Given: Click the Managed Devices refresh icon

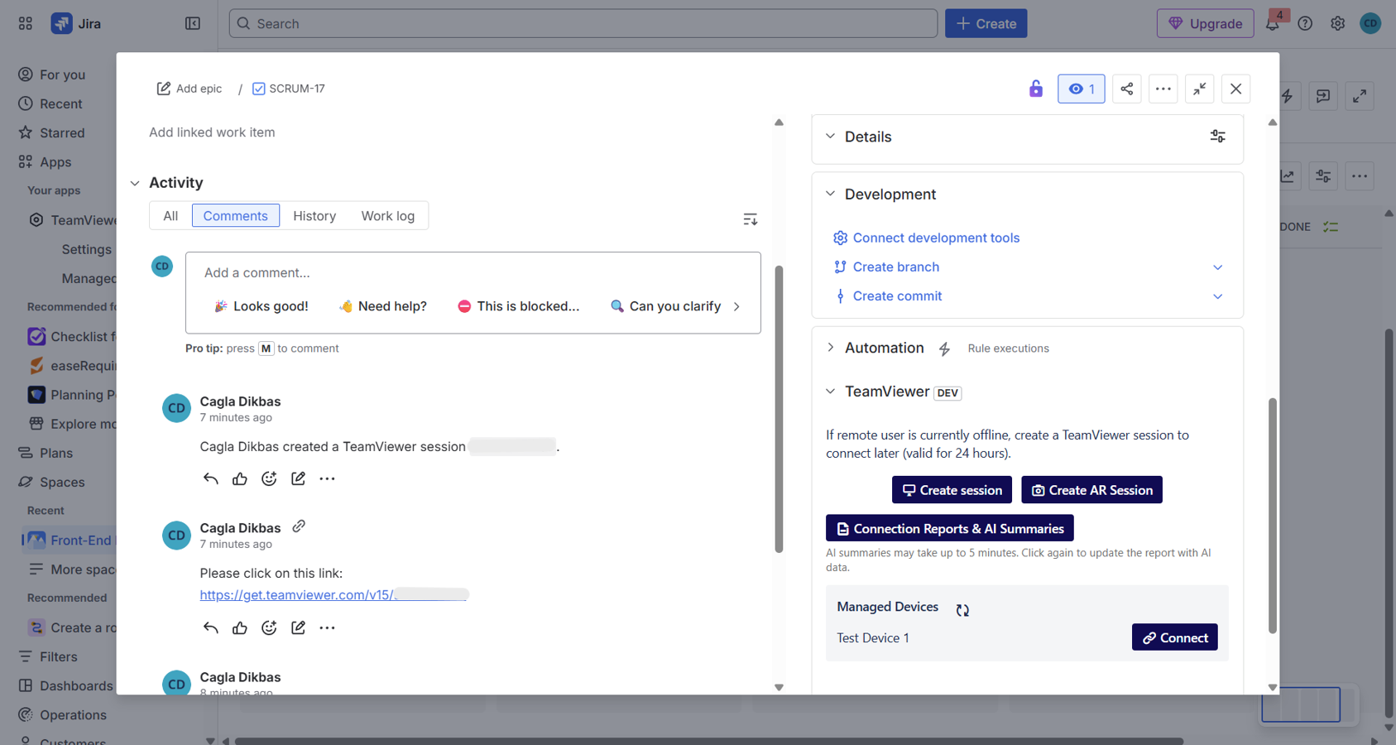Looking at the screenshot, I should [962, 610].
